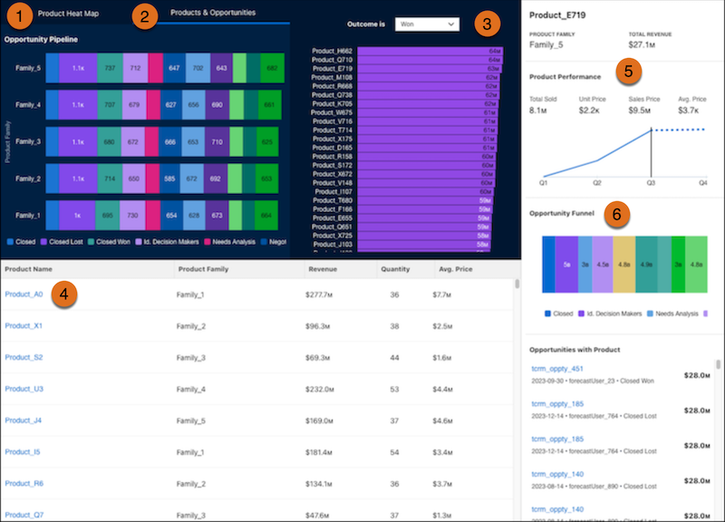
Task: Sort by the Revenue column header
Action: pyautogui.click(x=323, y=269)
